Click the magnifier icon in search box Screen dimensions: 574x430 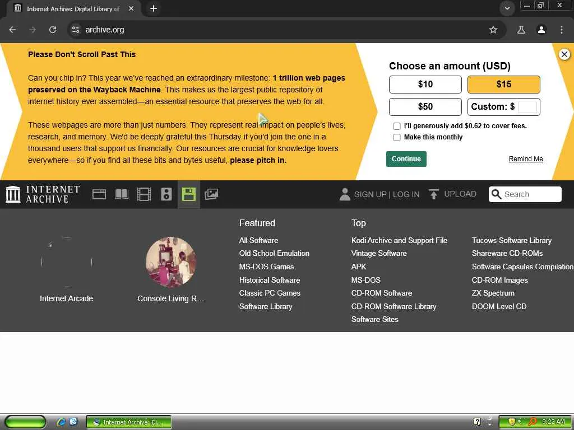tap(496, 194)
